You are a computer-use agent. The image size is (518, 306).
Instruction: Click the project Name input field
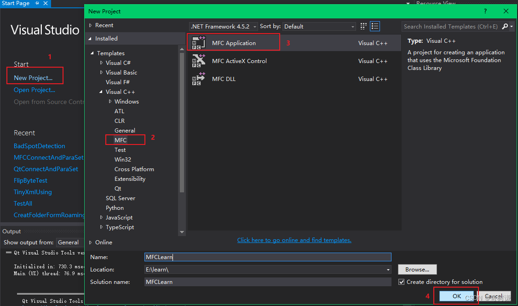click(x=268, y=257)
